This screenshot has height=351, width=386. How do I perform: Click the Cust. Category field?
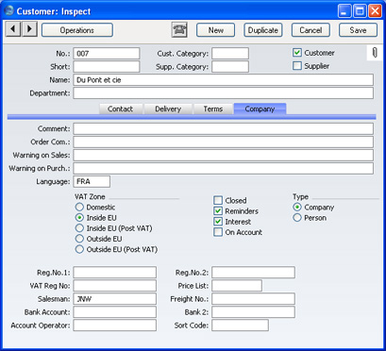[230, 54]
